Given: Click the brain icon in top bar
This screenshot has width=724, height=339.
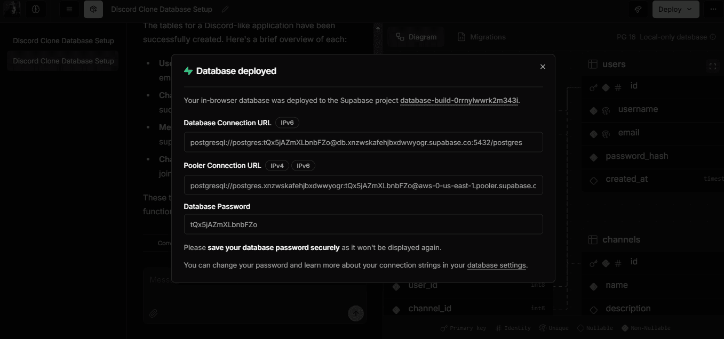Looking at the screenshot, I should point(36,9).
